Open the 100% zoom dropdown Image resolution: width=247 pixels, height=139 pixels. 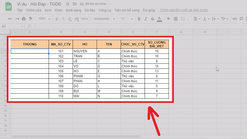(x=44, y=19)
